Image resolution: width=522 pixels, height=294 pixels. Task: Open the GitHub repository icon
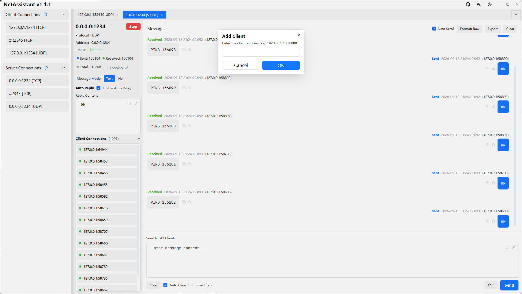468,4
